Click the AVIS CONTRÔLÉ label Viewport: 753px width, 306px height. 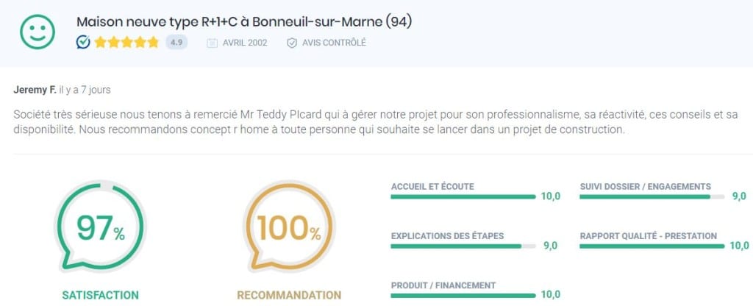click(334, 43)
